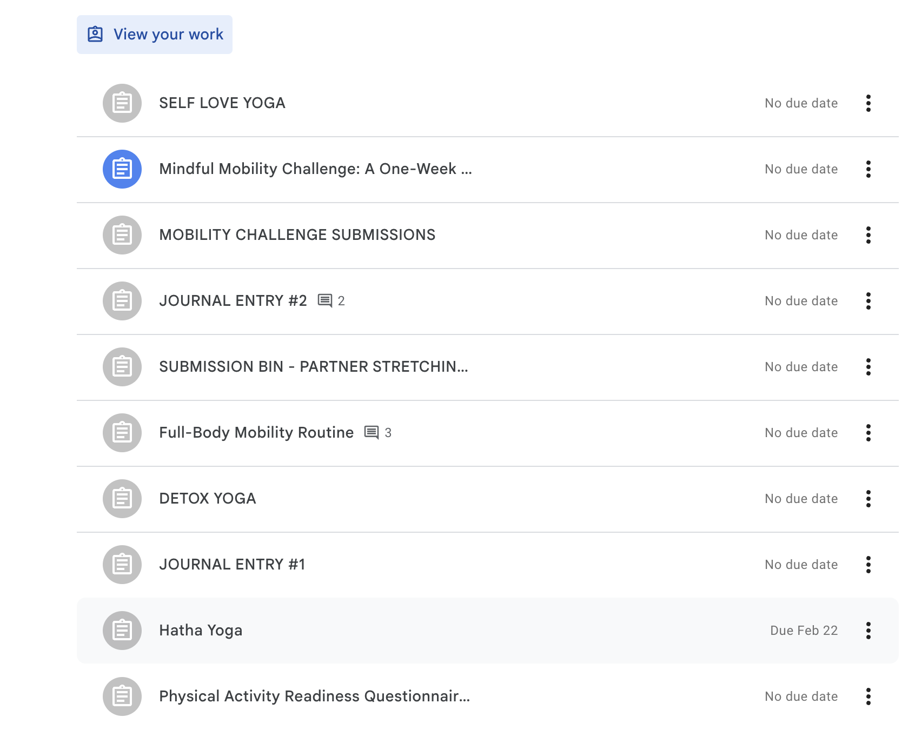Image resolution: width=915 pixels, height=737 pixels.
Task: Click the blue Mindful Mobility Challenge assignment icon
Action: coord(122,169)
